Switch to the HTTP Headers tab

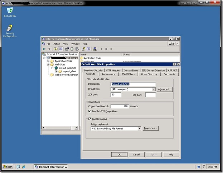pyautogui.click(x=113, y=70)
